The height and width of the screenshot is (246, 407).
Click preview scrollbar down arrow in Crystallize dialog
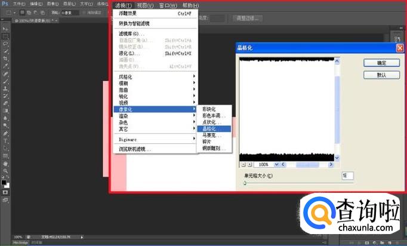pyautogui.click(x=337, y=158)
